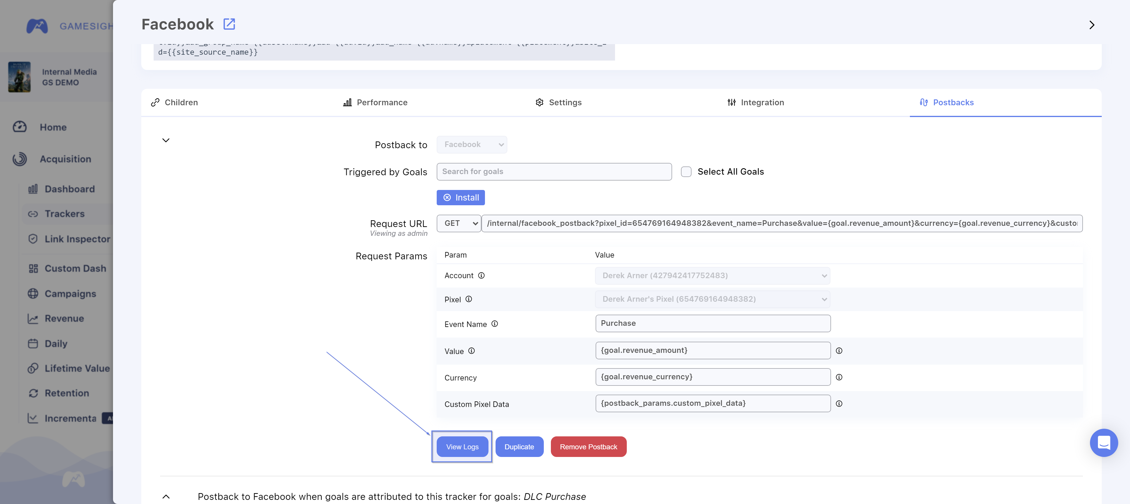Click the View Logs button
1130x504 pixels.
point(462,447)
